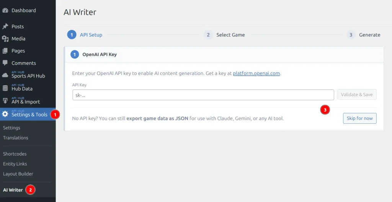Click step 3 circle beside Generate

coord(351,35)
